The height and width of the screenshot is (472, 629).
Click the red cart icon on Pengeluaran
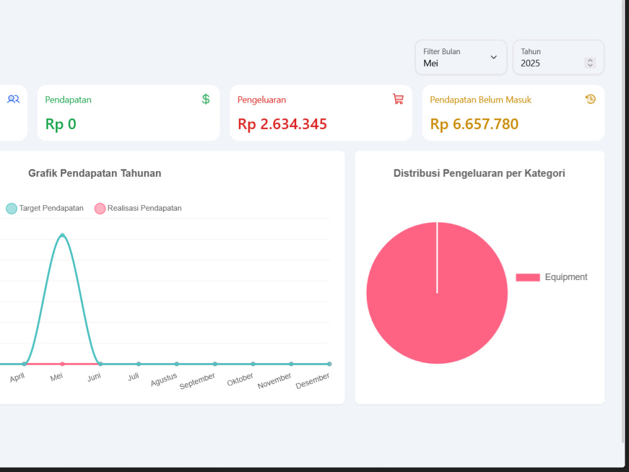pos(398,99)
